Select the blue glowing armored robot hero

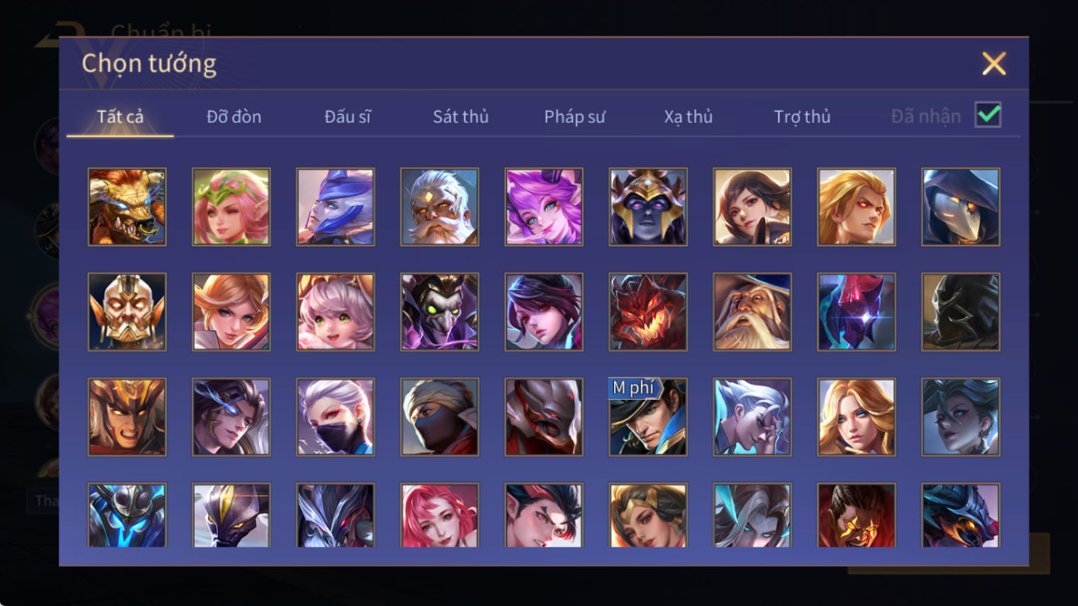pyautogui.click(x=127, y=515)
